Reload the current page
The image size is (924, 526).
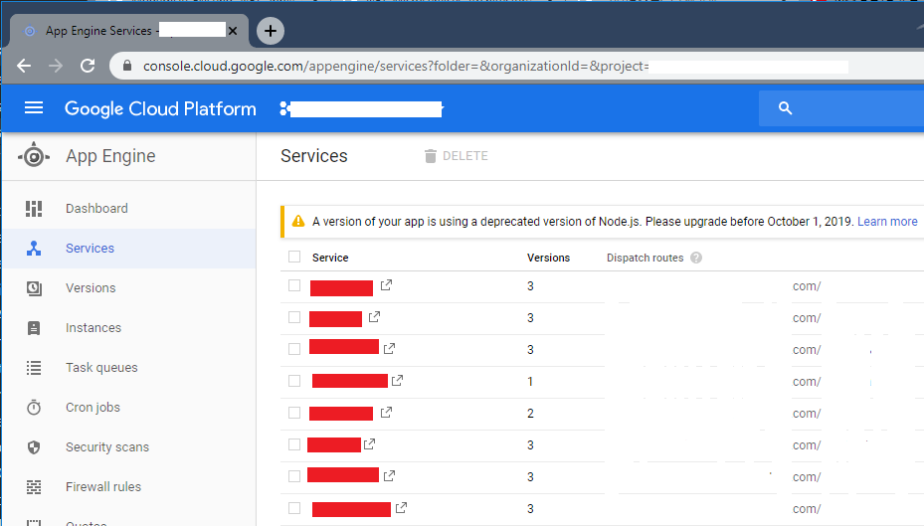point(88,66)
